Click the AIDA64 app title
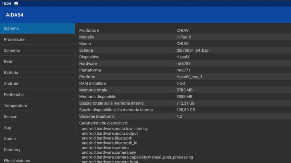 (x=14, y=15)
